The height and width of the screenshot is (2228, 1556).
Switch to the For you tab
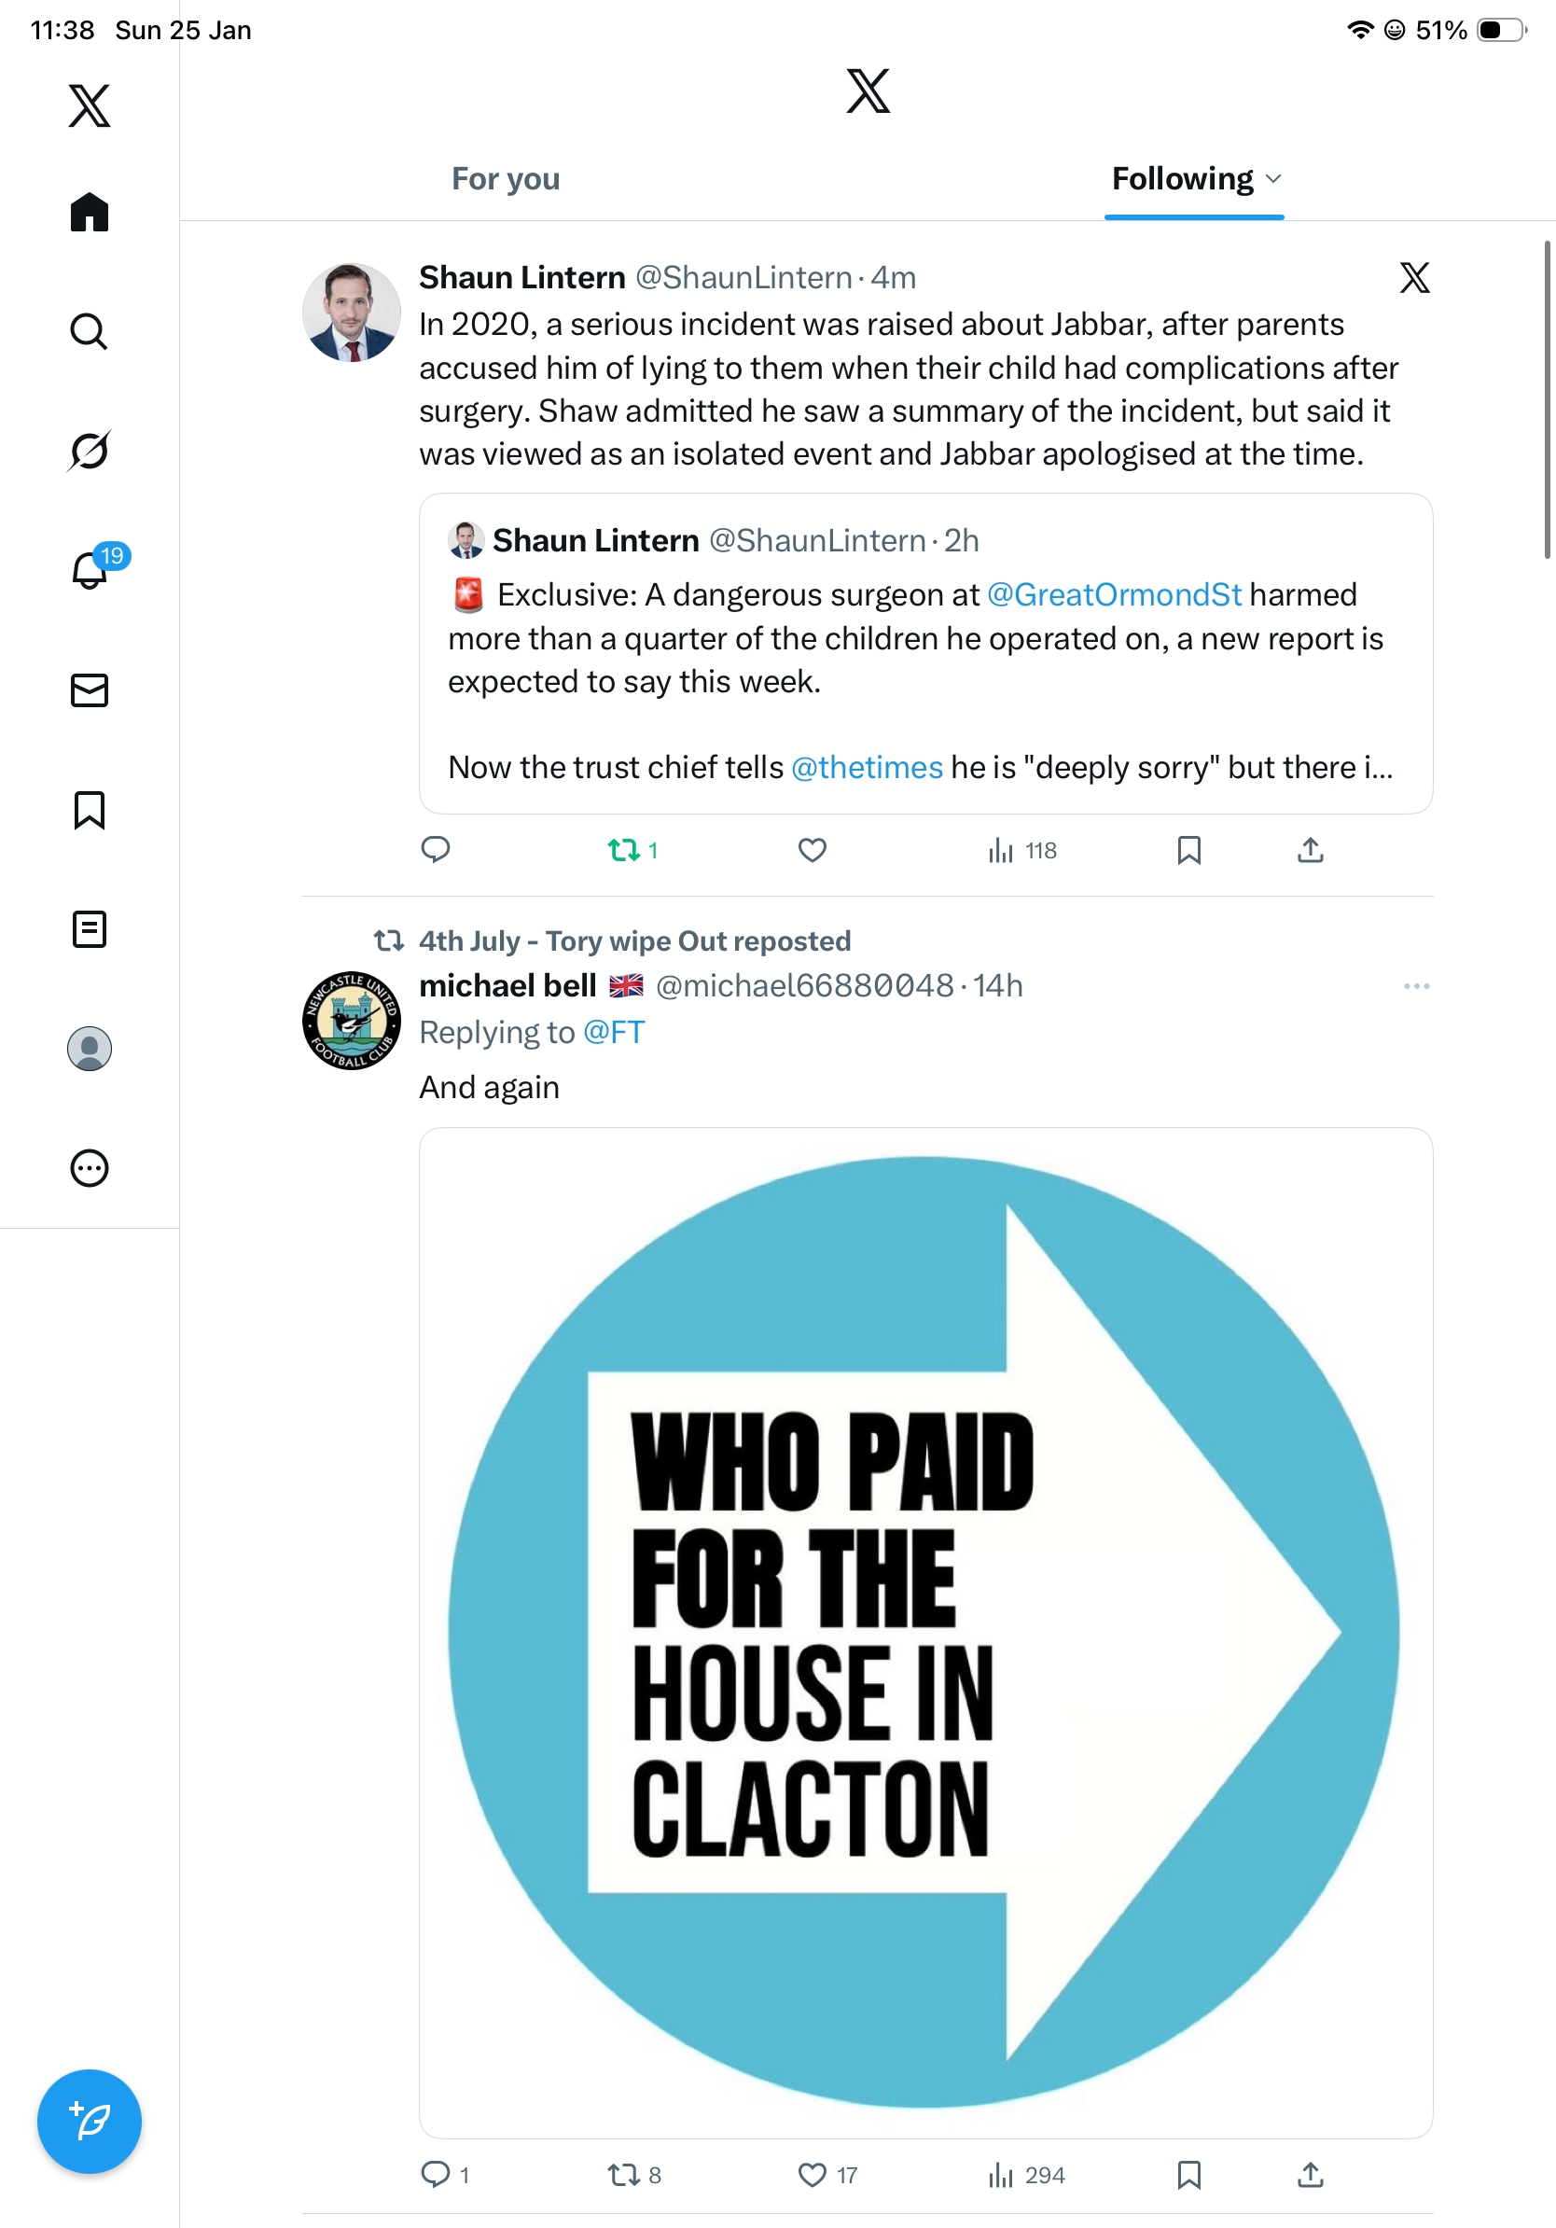[x=506, y=178]
